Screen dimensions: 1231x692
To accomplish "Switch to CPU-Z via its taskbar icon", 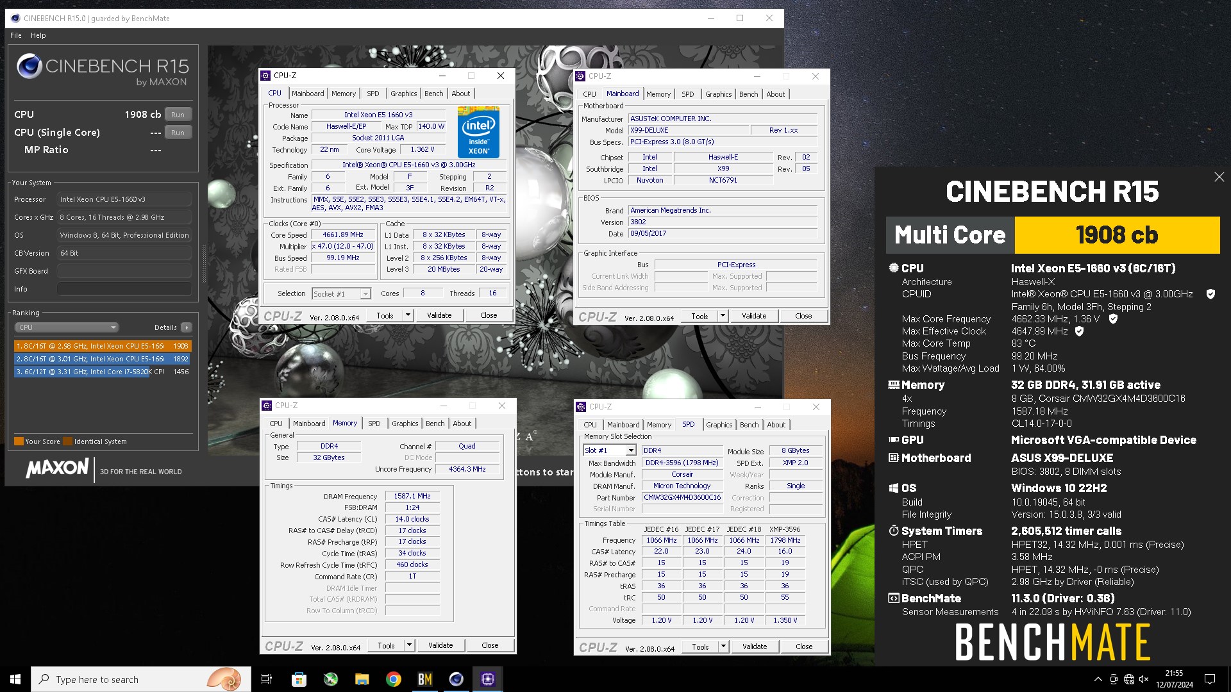I will [488, 679].
